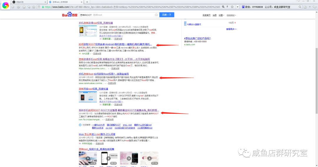Screen dimensions: 318x167
Task: Open dropdown arrow next to bookmark star
Action: tap(237, 7)
